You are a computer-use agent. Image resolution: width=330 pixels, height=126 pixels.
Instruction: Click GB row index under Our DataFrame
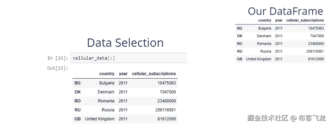coord(240,59)
